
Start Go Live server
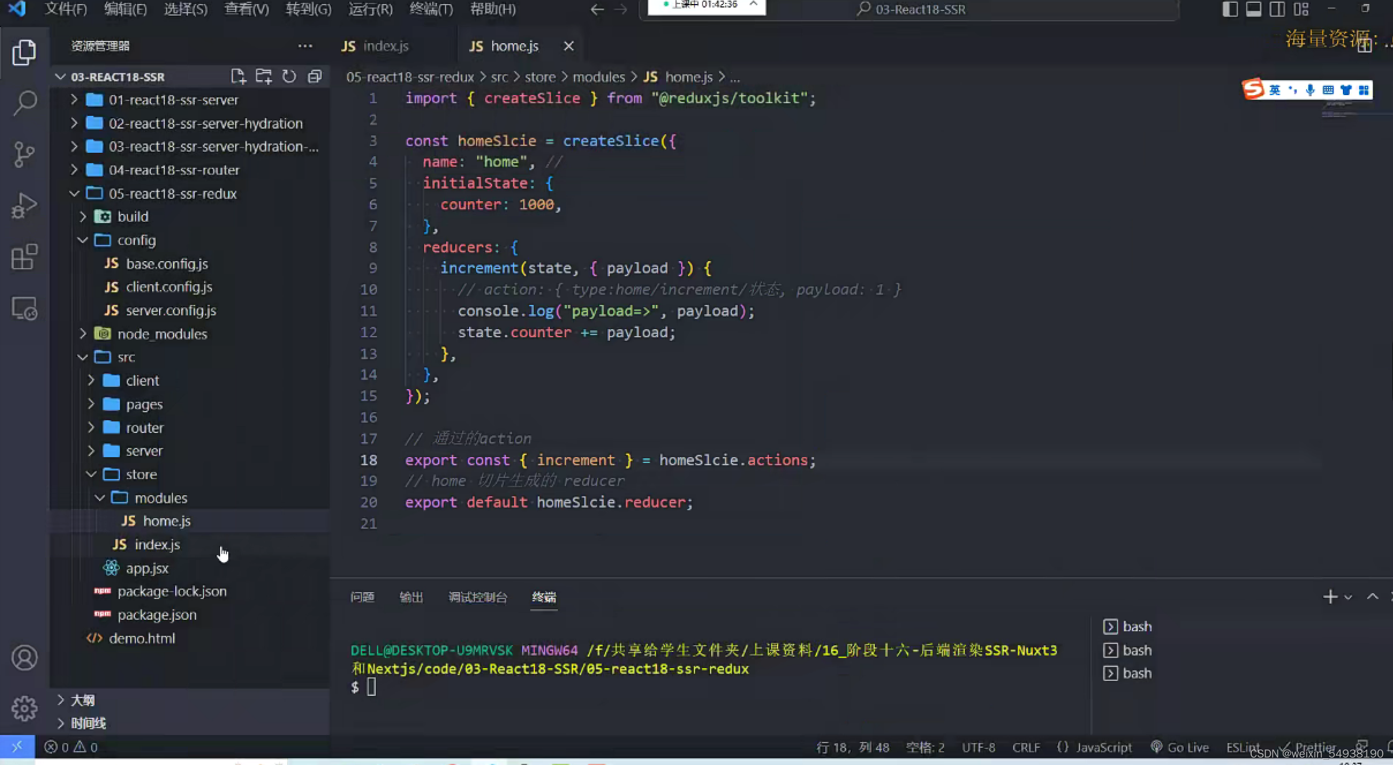[1180, 747]
